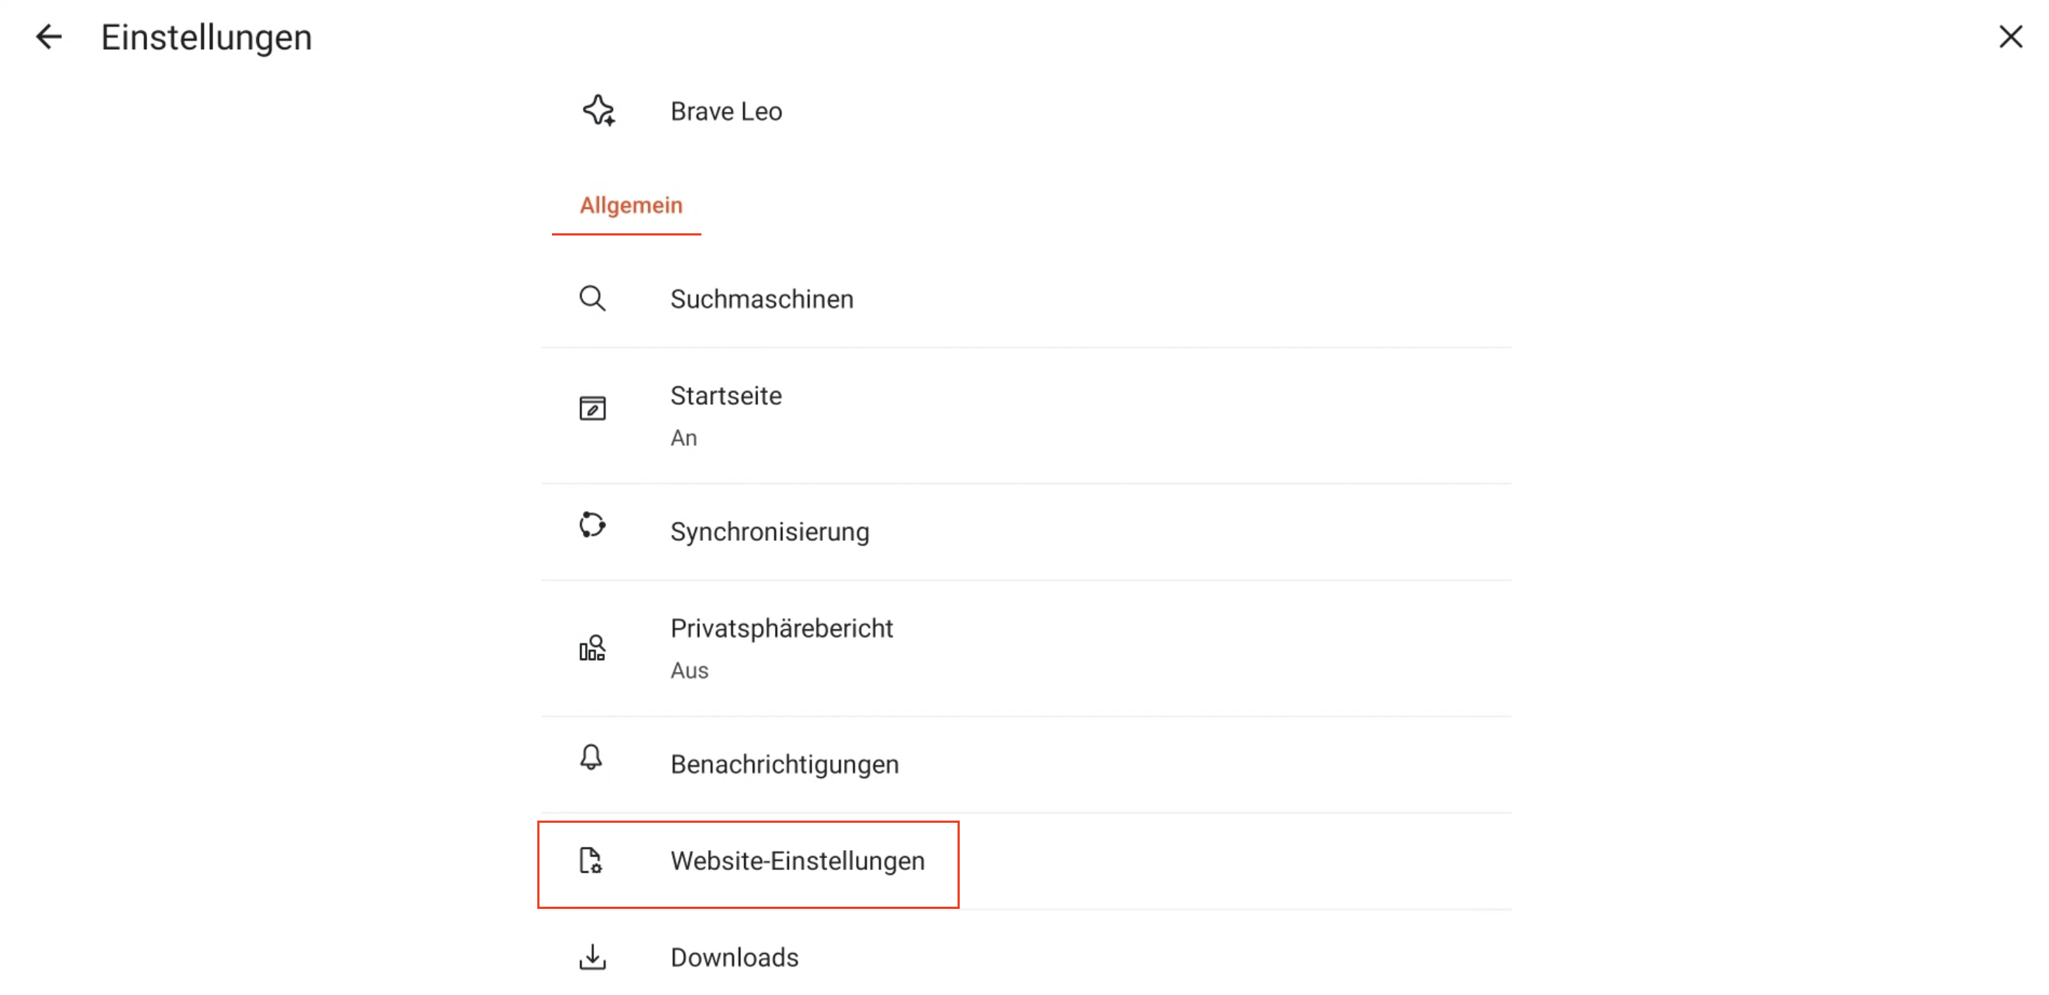Select the Allgemein section header
The image size is (2049, 995).
click(632, 205)
